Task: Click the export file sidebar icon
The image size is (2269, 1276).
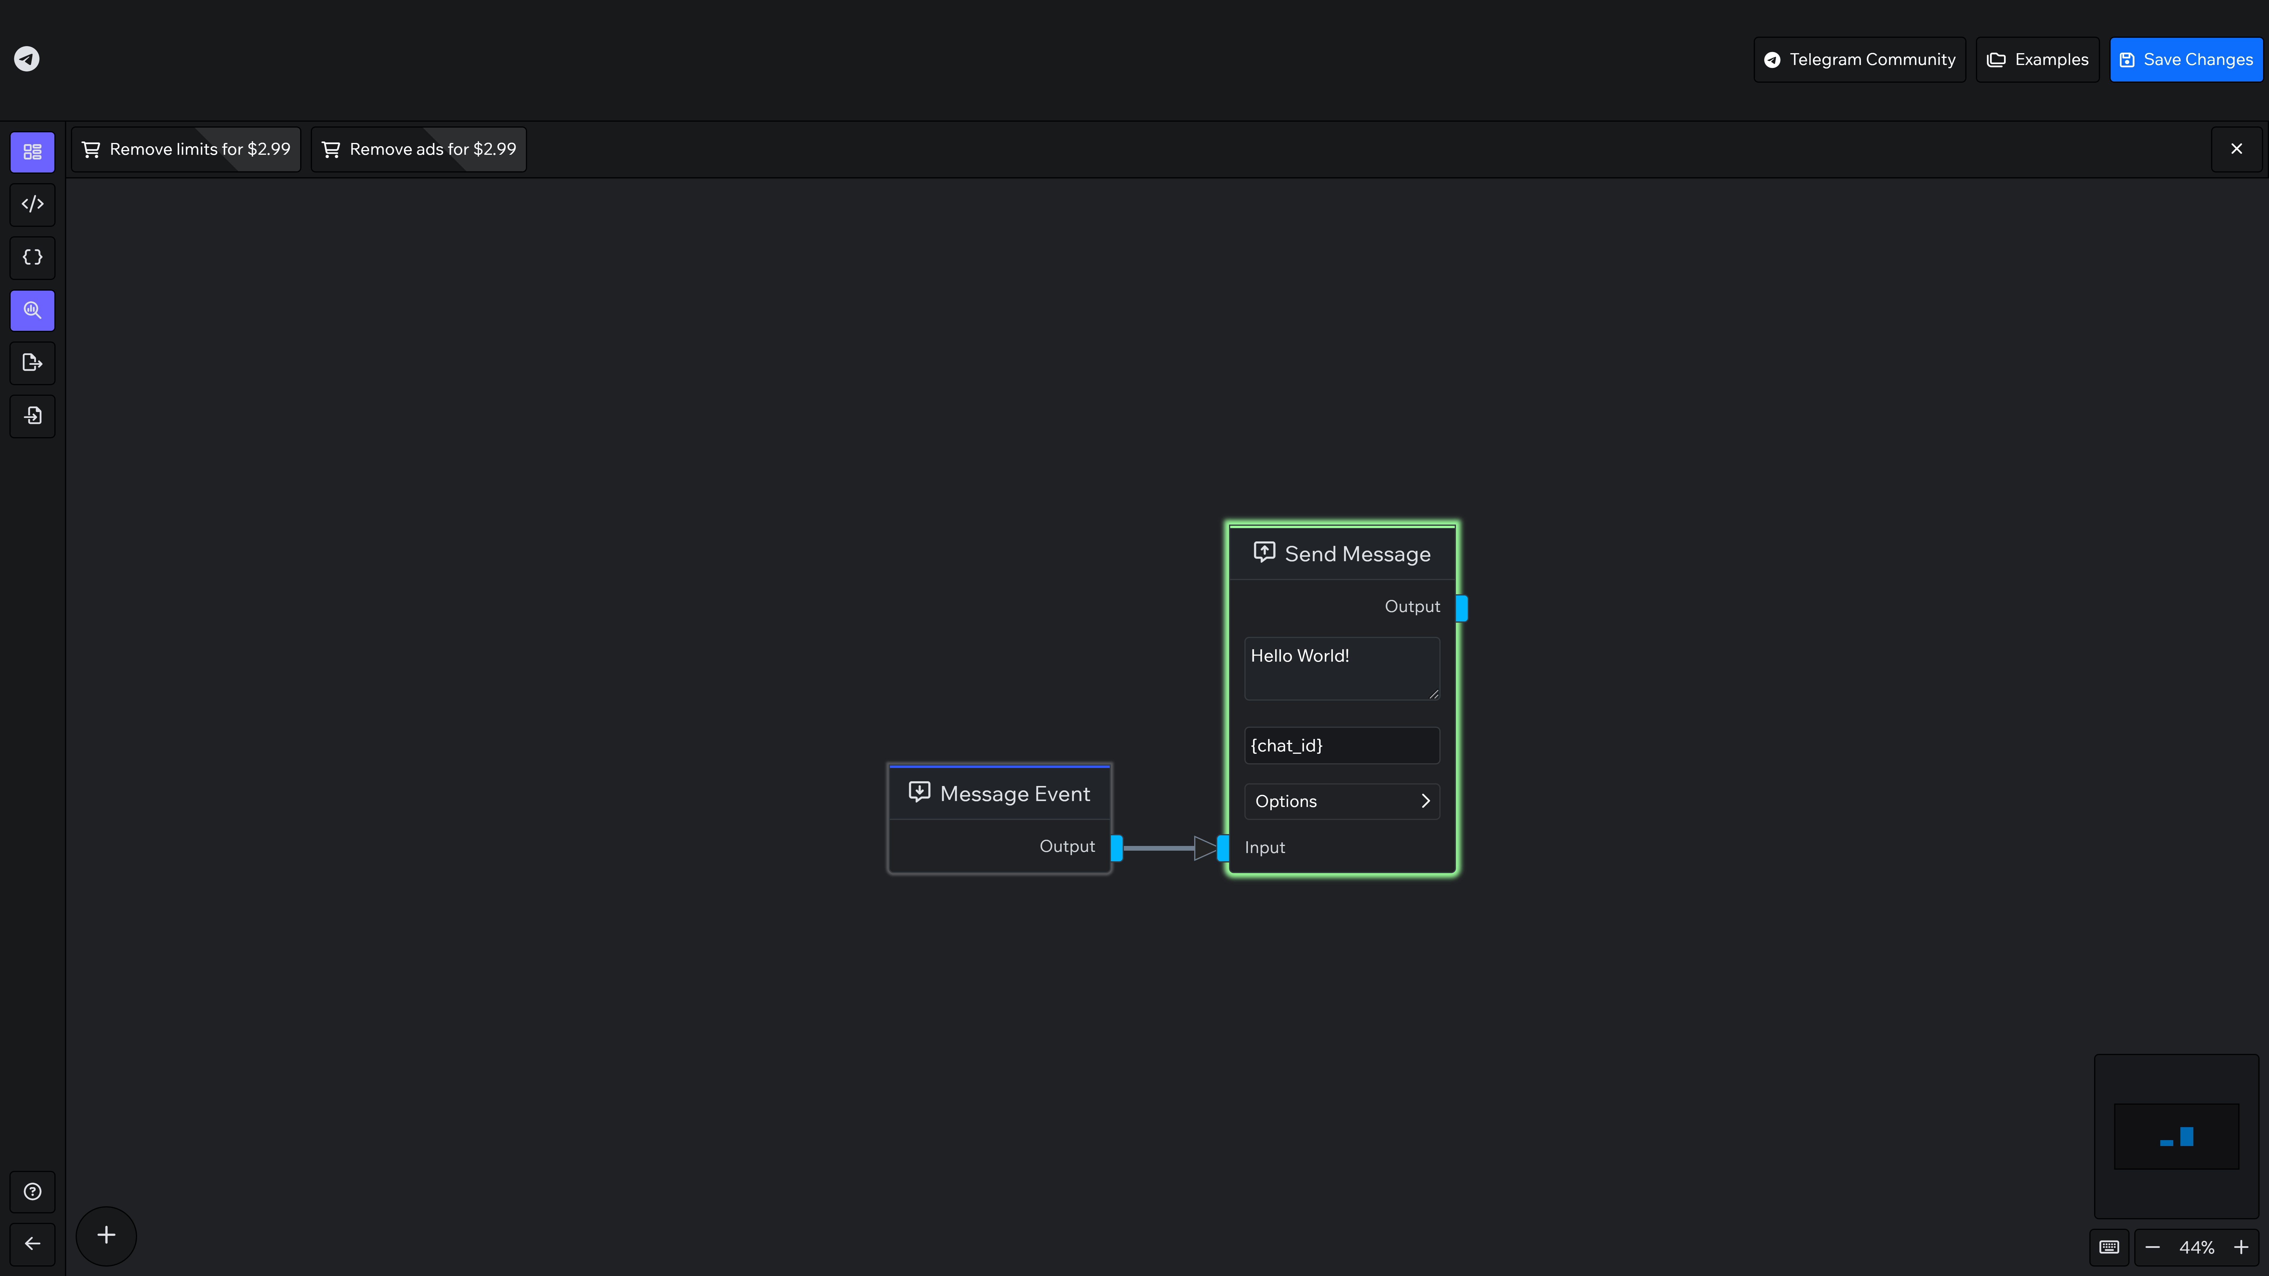Action: (x=32, y=363)
